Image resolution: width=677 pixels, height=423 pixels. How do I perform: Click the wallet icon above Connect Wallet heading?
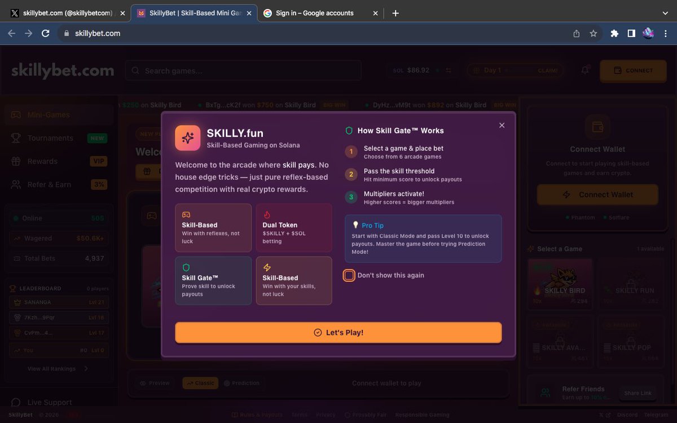click(x=597, y=127)
